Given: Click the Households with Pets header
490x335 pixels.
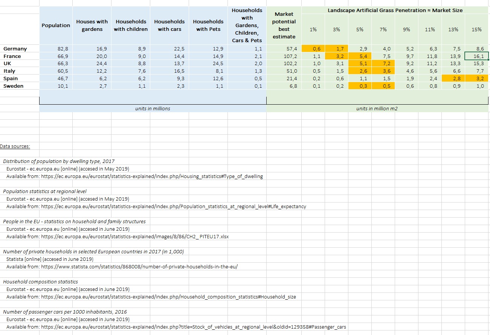Looking at the screenshot, I should click(x=208, y=25).
